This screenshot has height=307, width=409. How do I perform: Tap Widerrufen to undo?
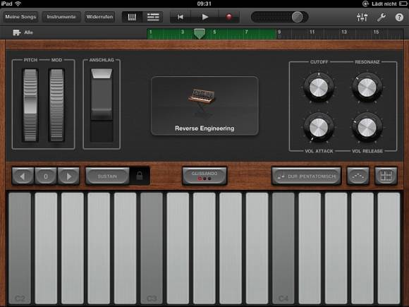tap(99, 17)
